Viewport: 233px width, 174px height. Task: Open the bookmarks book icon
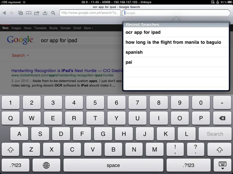29,13
